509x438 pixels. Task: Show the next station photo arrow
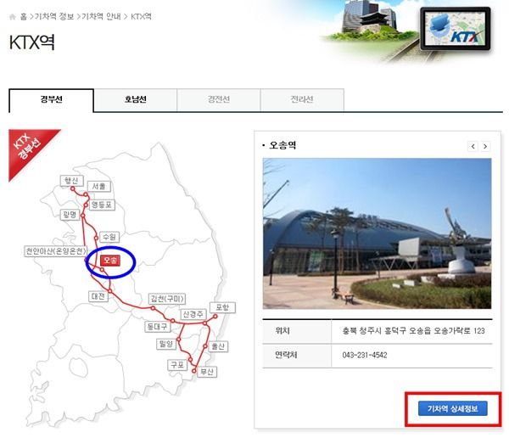[x=485, y=146]
